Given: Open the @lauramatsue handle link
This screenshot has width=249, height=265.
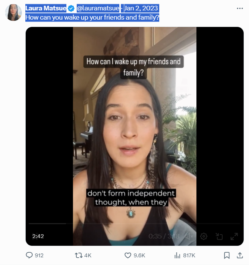Looking at the screenshot, I should 98,8.
